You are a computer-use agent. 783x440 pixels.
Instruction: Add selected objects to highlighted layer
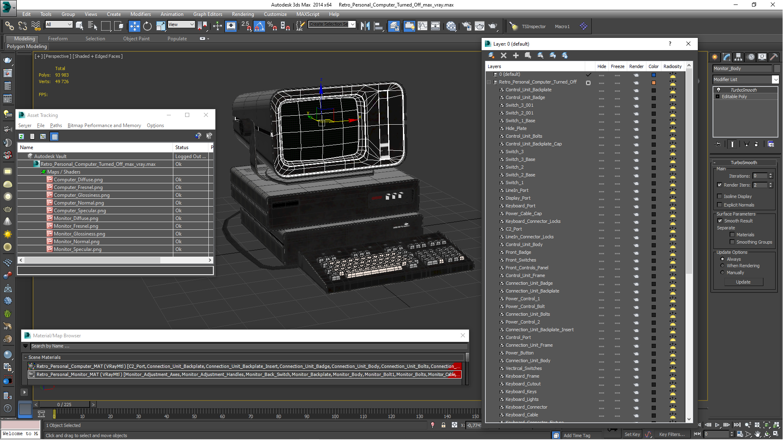click(x=516, y=55)
